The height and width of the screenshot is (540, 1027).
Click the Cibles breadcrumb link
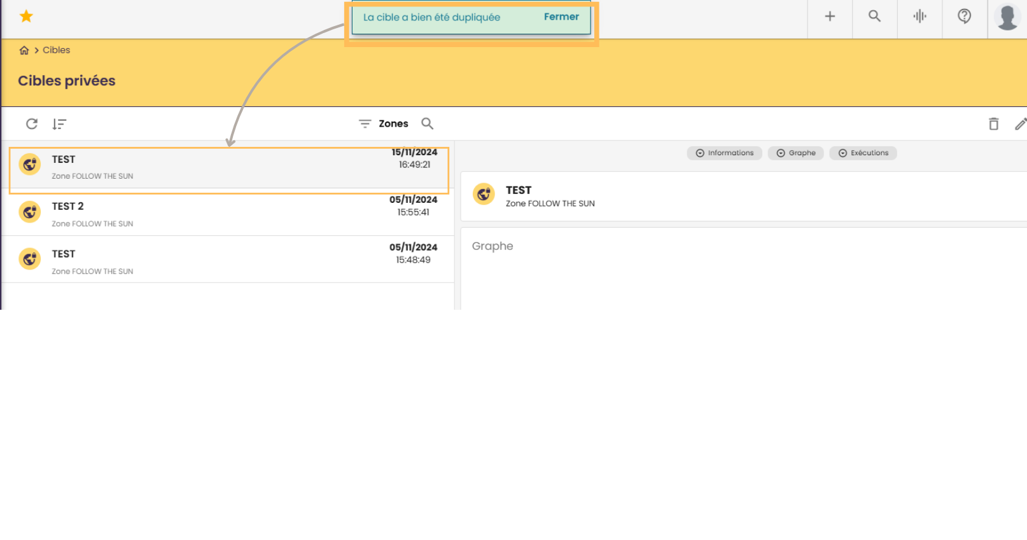click(56, 50)
